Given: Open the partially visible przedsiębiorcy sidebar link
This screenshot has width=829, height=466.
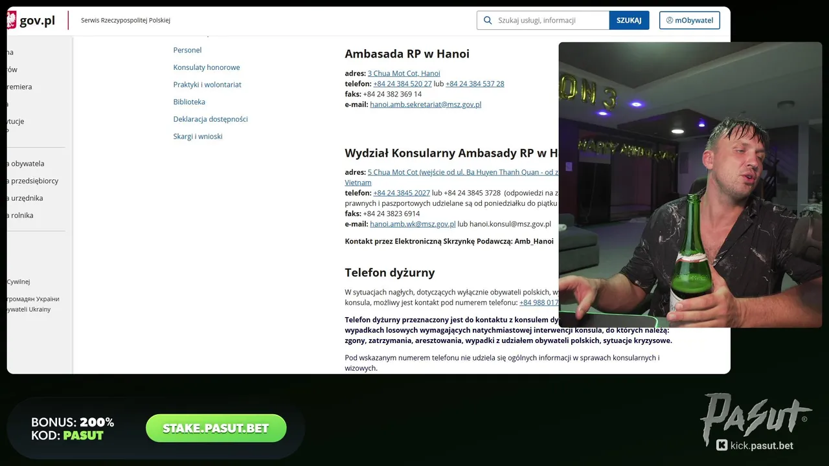Looking at the screenshot, I should [x=32, y=181].
